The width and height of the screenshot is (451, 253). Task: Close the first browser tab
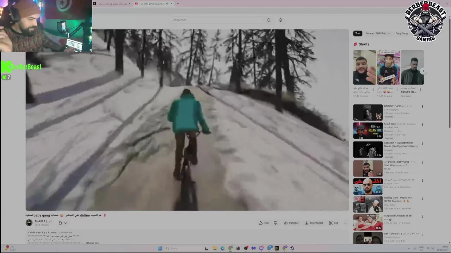130,4
